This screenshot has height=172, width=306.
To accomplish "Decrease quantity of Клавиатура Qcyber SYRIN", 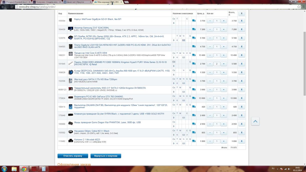I will pyautogui.click(x=210, y=115).
